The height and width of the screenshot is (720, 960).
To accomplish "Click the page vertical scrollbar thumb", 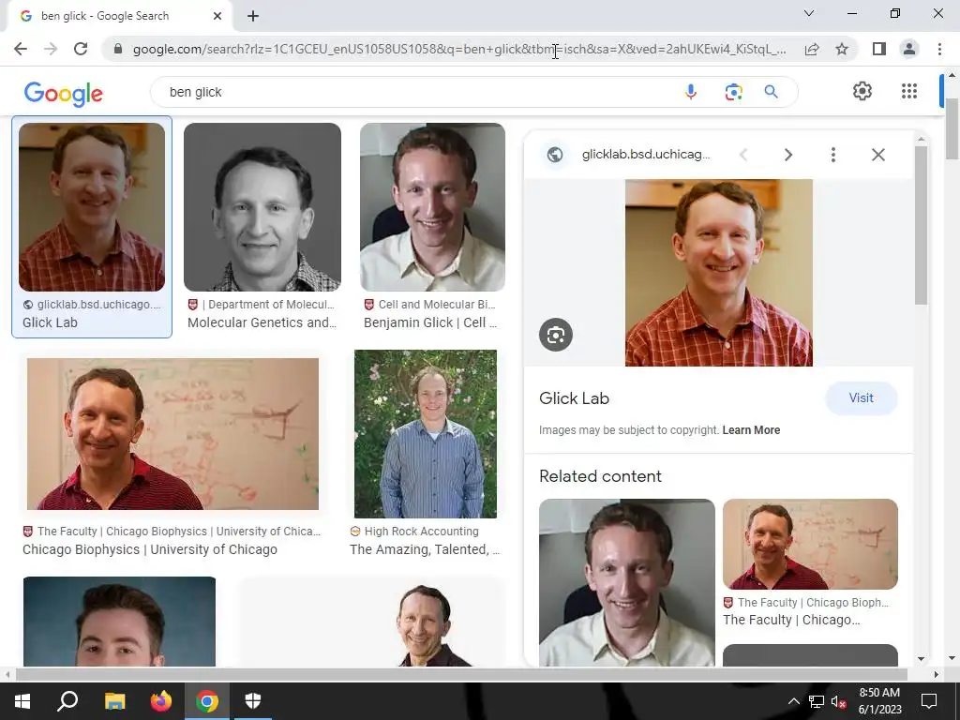I will click(952, 128).
